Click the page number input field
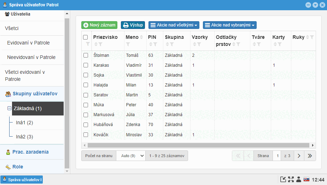 click(x=278, y=156)
